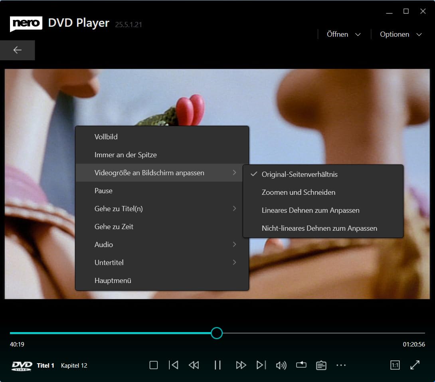The height and width of the screenshot is (382, 435).
Task: Expand the Audio submenu
Action: 162,245
